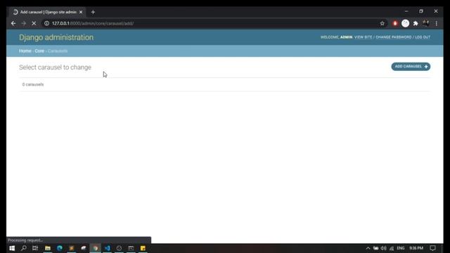Screen dimensions: 450x253
Task: Open the taskbar clock showing 9:36 PM
Action: click(416, 248)
